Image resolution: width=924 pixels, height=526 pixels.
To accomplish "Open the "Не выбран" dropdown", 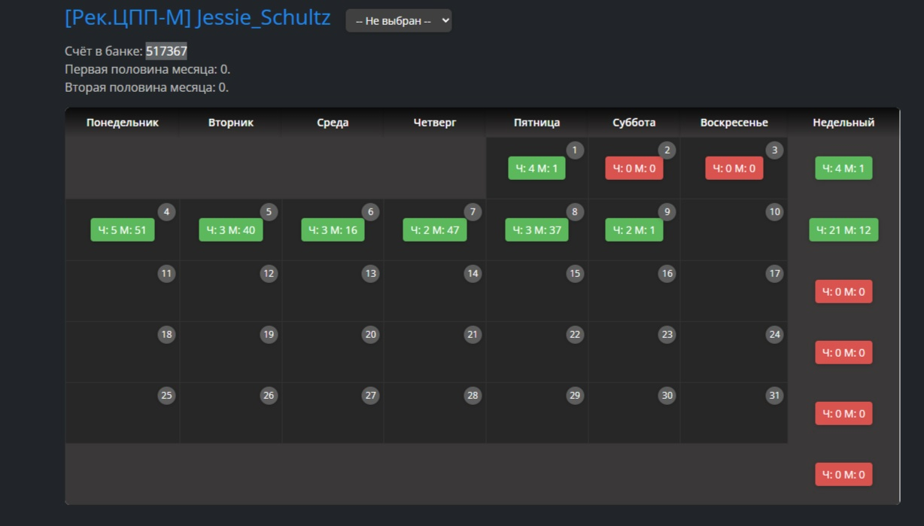I will [x=399, y=21].
